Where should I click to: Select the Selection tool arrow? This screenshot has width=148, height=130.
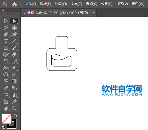6,21
